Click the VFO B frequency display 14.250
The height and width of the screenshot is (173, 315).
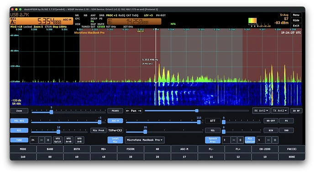pos(137,21)
